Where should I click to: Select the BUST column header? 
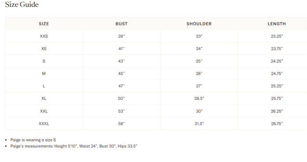[x=121, y=24]
